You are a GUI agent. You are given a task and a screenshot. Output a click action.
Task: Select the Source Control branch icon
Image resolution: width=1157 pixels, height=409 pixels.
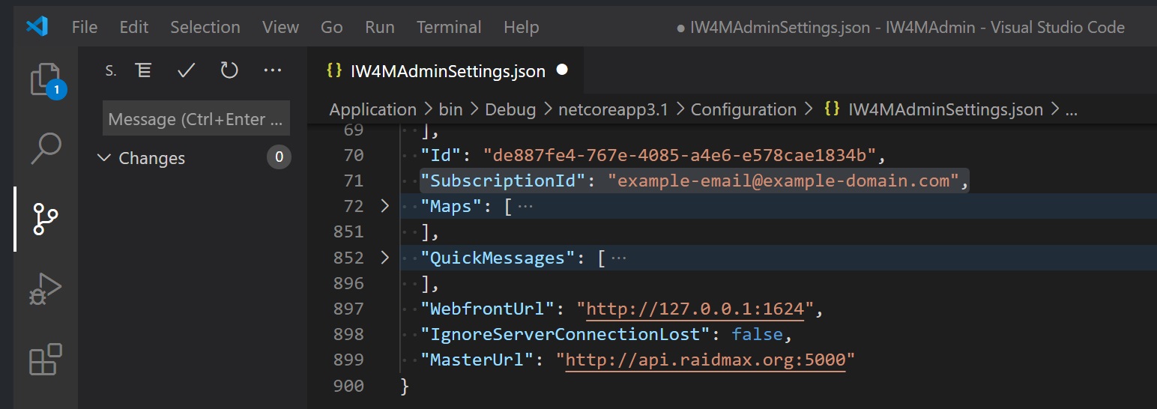coord(45,219)
